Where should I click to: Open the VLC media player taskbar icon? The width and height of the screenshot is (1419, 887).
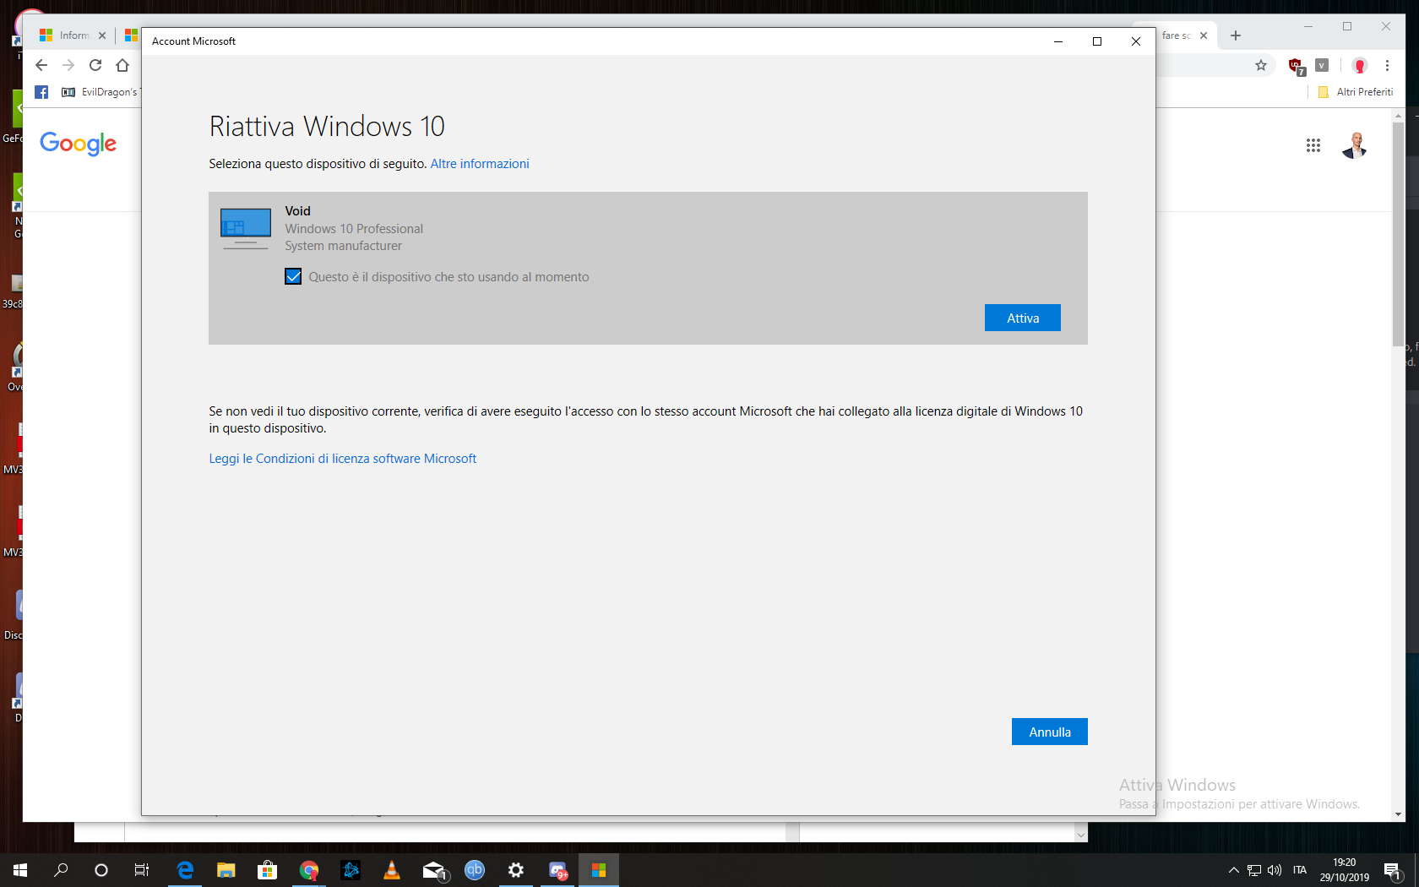[391, 870]
